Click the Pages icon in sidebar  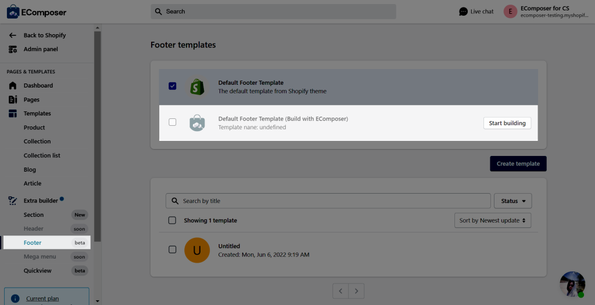point(13,100)
